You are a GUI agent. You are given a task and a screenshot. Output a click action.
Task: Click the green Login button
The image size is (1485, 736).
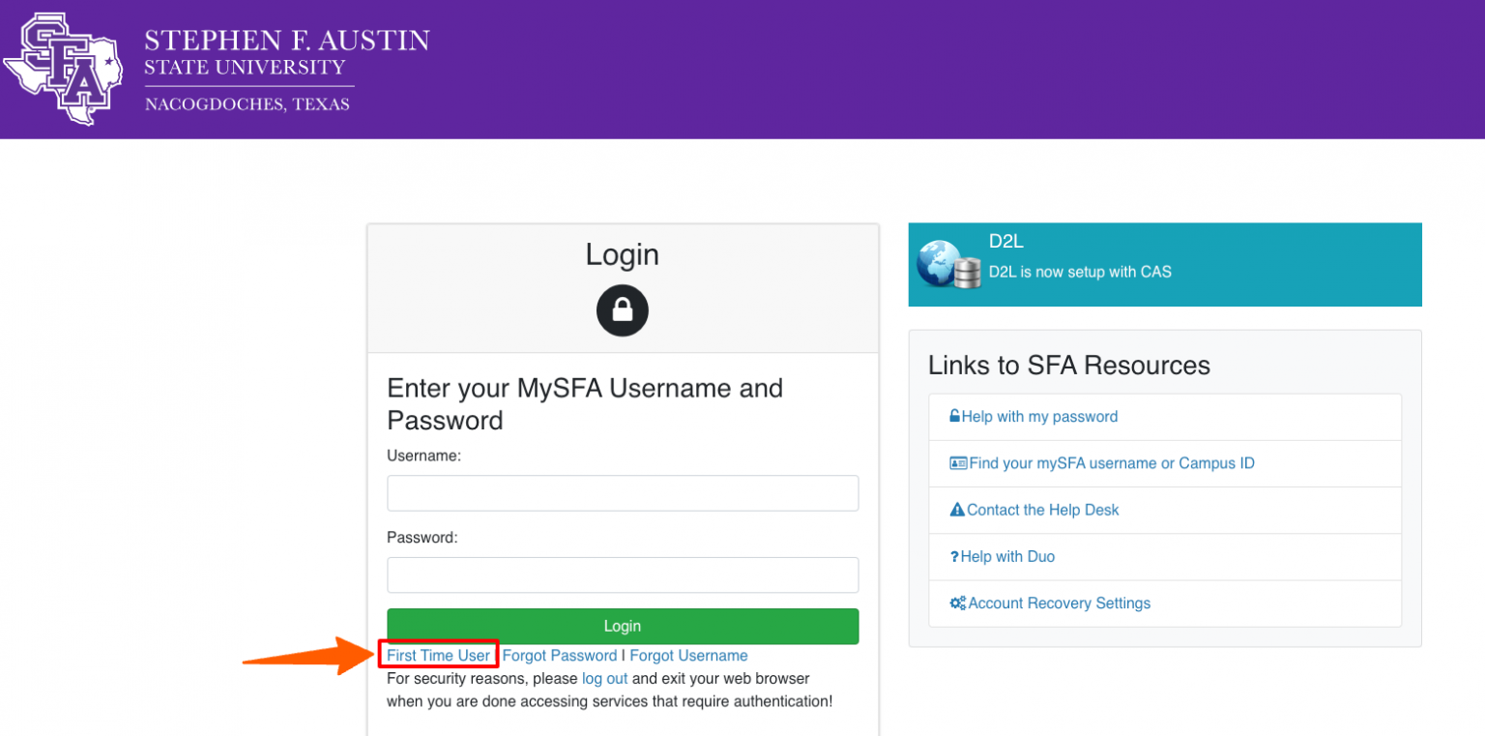623,626
